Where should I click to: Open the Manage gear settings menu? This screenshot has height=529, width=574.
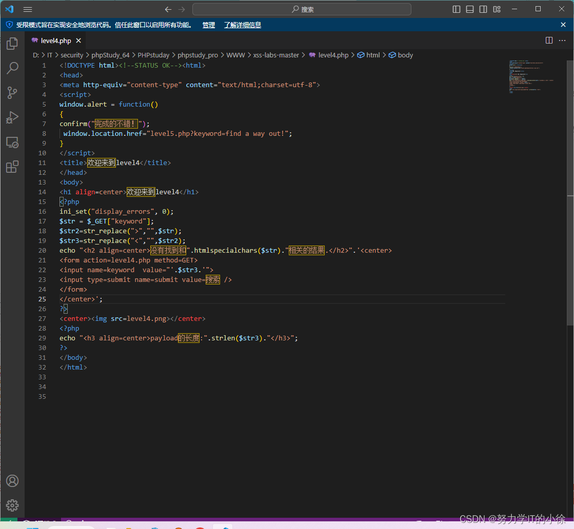[x=12, y=505]
